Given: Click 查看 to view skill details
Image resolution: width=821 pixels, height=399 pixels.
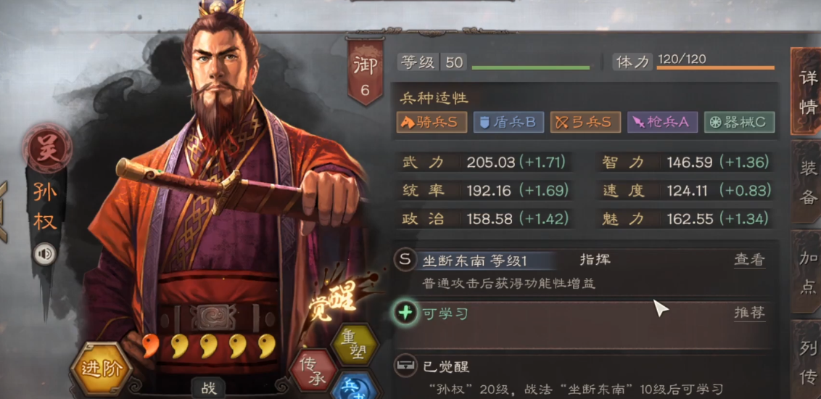Looking at the screenshot, I should coord(749,260).
